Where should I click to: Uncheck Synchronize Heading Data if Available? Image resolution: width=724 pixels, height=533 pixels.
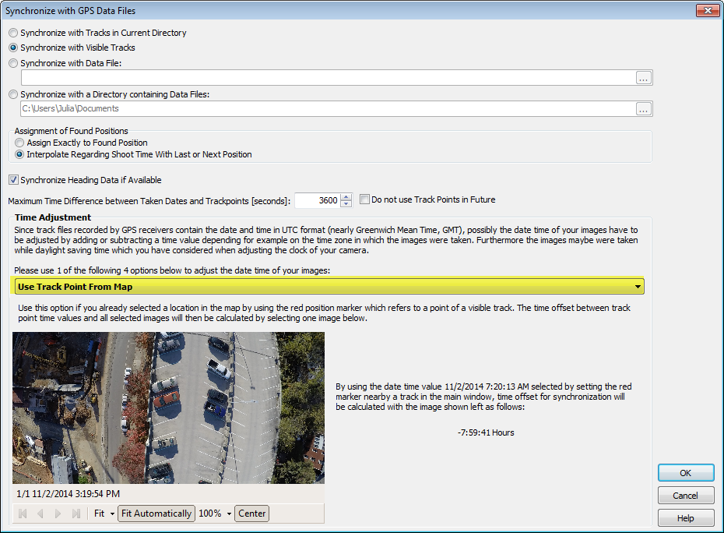coord(12,180)
